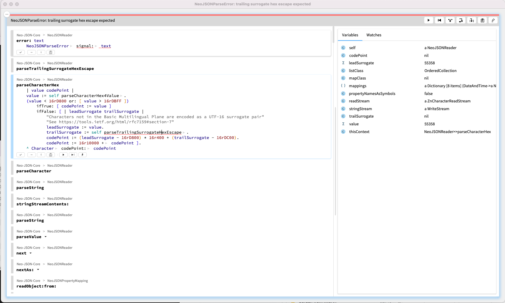Viewport: 505px width, 303px height.
Task: Click minus discard button under parseCharacterHex code
Action: tap(31, 155)
